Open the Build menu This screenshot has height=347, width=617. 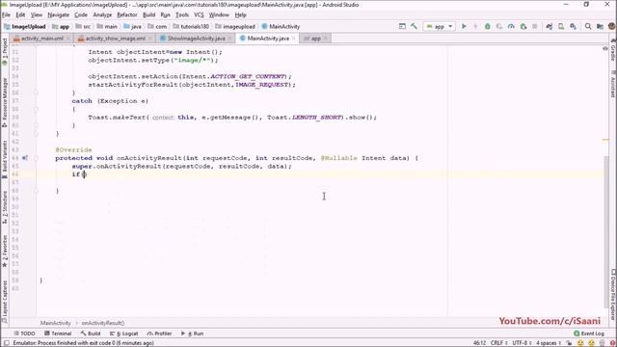pos(148,15)
